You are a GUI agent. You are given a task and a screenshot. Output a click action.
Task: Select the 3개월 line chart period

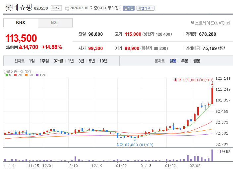click(58, 61)
